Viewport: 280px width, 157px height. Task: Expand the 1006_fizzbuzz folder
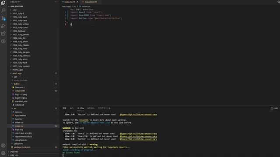(x=19, y=31)
